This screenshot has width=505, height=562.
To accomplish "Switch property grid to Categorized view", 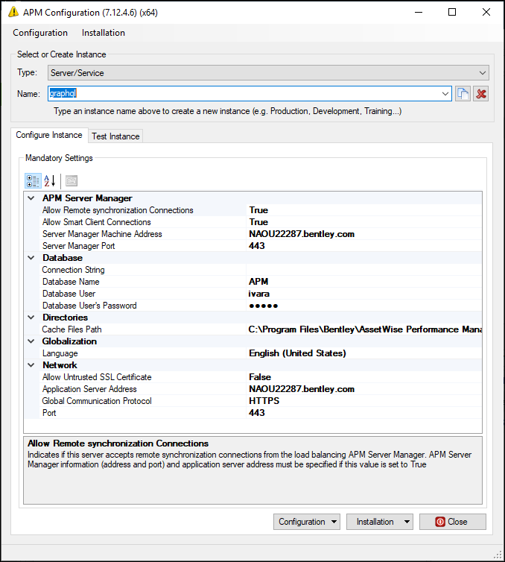I will click(x=33, y=180).
